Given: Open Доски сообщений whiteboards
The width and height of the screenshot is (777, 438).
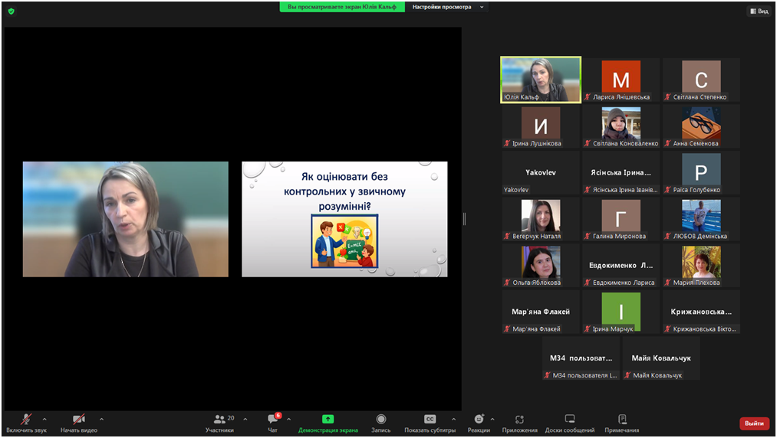Looking at the screenshot, I should tap(569, 423).
